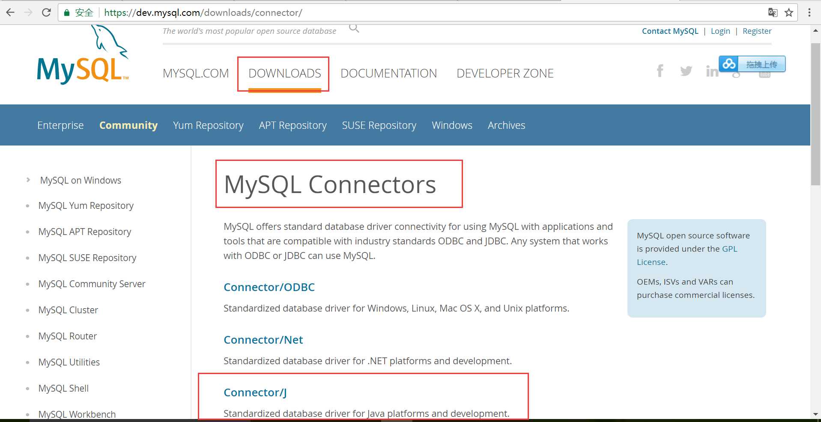Click the browser back arrow
This screenshot has height=422, width=821.
pyautogui.click(x=10, y=12)
